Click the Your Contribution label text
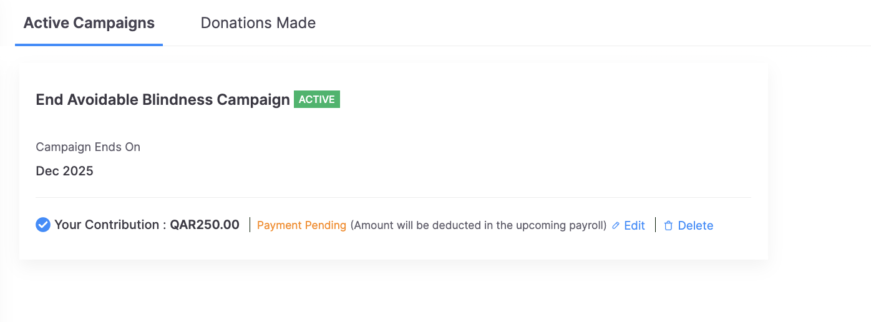Viewport: 871px width, 322px height. pyautogui.click(x=106, y=225)
